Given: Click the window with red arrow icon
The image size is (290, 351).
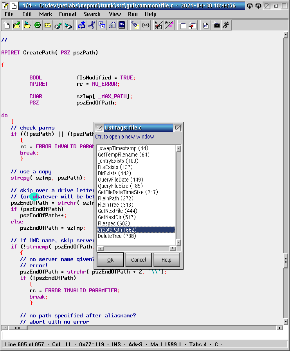Looking at the screenshot, I should [193, 25].
